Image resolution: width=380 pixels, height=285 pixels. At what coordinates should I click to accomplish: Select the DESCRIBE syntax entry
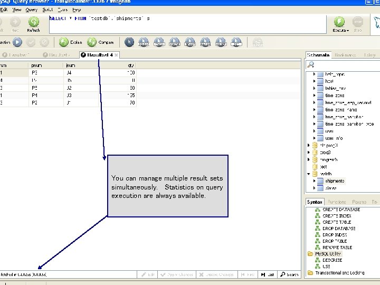click(x=332, y=260)
